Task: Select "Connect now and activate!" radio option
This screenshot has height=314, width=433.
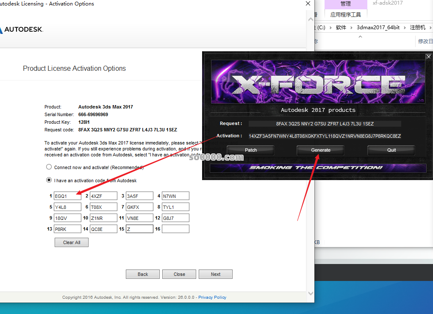Action: 49,167
